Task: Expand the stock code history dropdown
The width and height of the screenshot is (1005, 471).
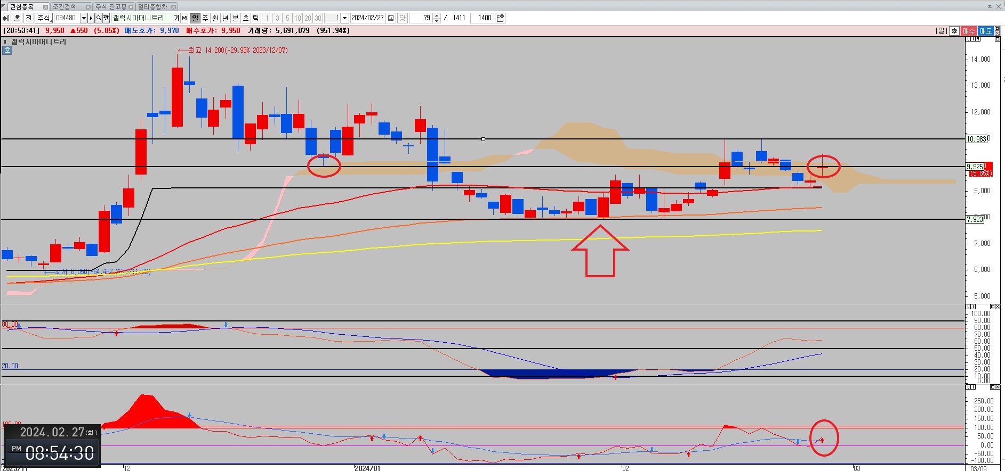Action: click(x=84, y=18)
